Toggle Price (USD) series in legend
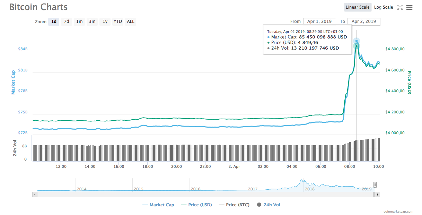The width and height of the screenshot is (422, 215). pos(196,205)
